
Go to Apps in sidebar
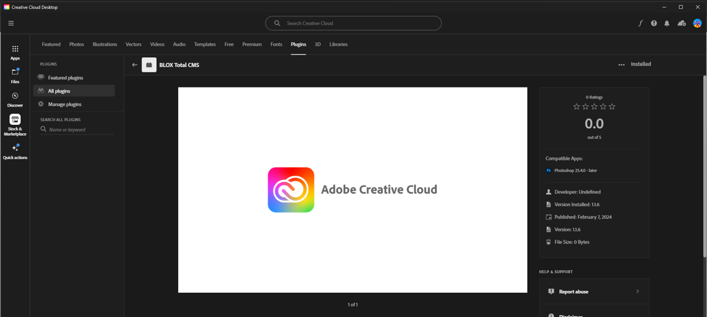[15, 53]
